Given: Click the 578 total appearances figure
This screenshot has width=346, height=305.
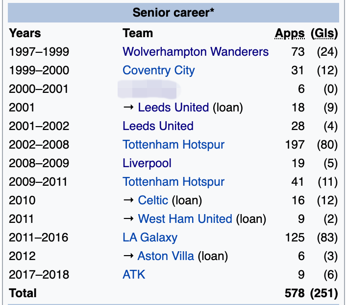Looking at the screenshot, I should (295, 293).
